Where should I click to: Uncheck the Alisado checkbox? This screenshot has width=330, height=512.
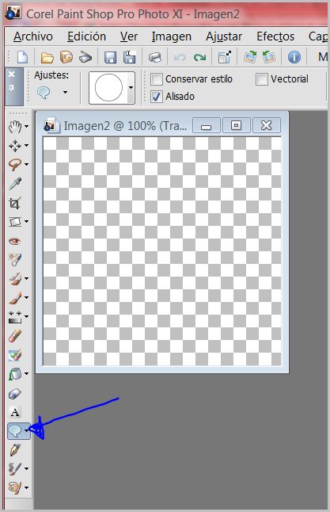click(x=156, y=97)
